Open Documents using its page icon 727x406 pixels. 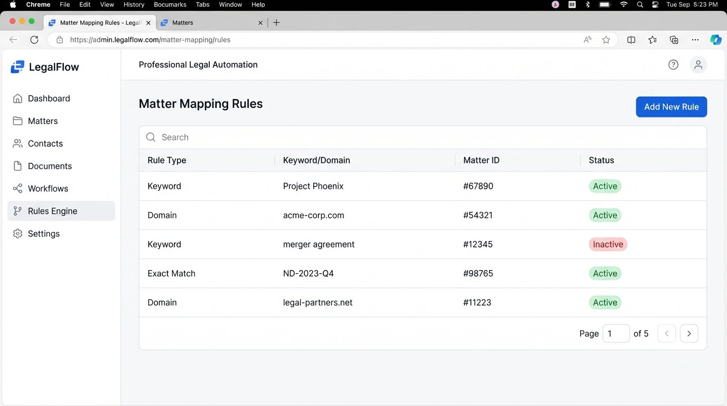pyautogui.click(x=17, y=165)
